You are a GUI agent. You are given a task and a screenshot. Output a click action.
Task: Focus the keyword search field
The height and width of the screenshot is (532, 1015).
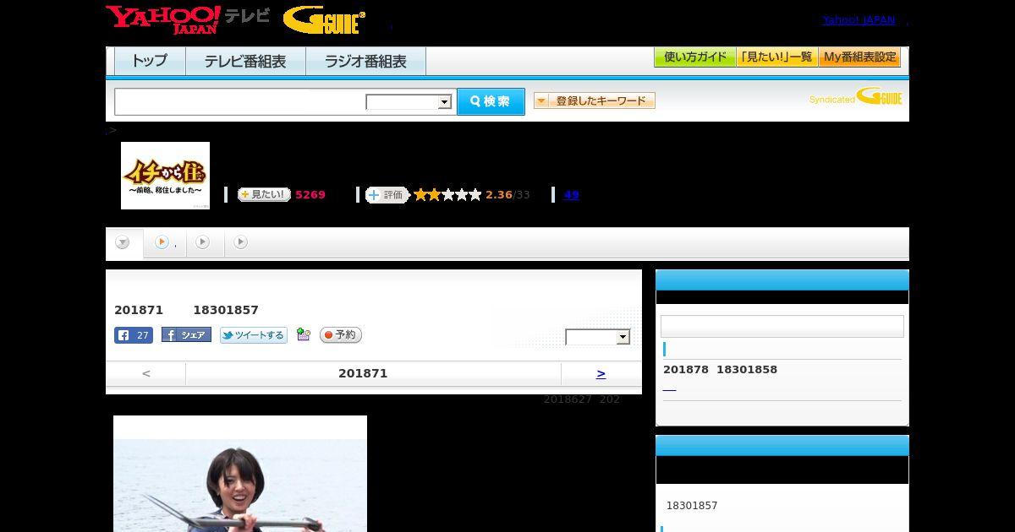point(239,101)
